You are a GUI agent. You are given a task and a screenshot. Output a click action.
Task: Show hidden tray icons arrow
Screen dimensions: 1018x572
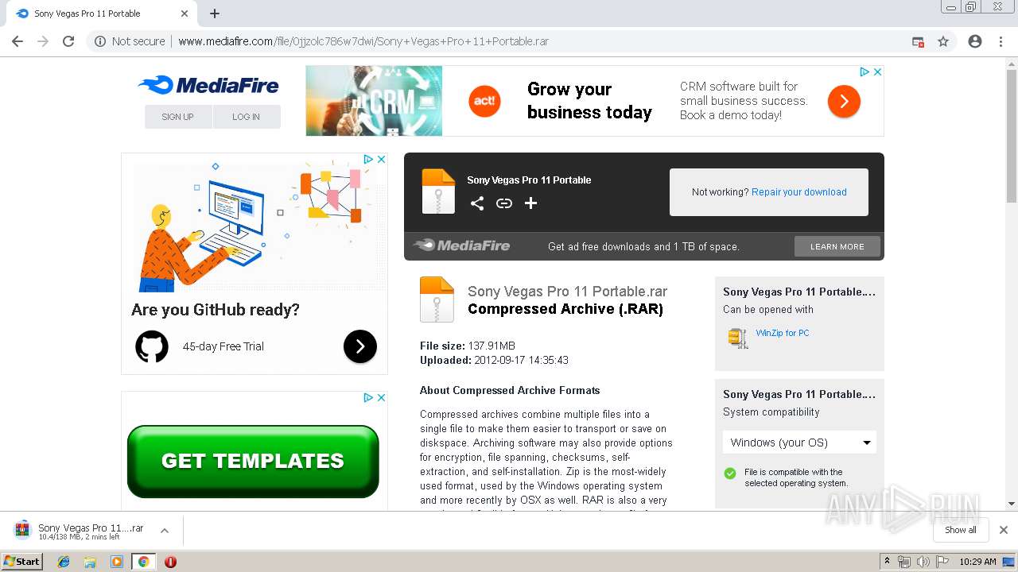tap(888, 562)
